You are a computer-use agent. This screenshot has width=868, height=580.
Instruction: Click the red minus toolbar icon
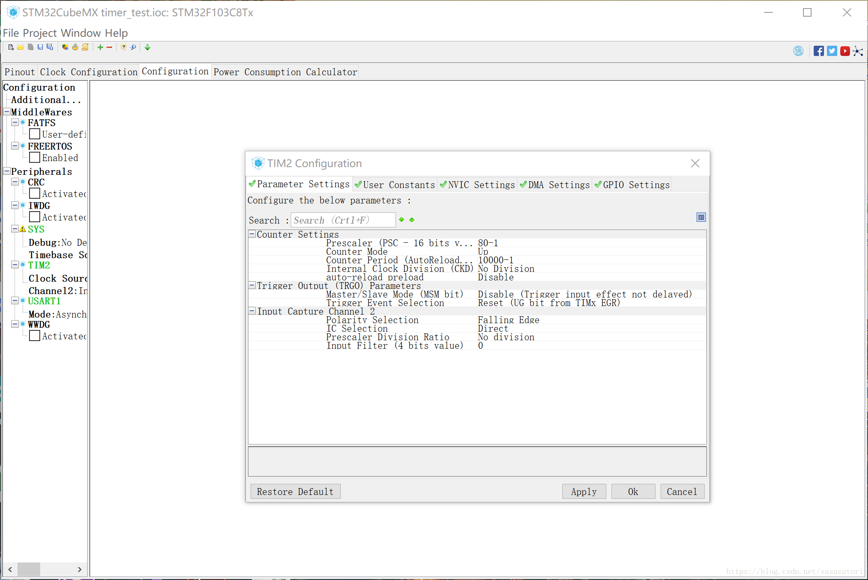[x=109, y=47]
